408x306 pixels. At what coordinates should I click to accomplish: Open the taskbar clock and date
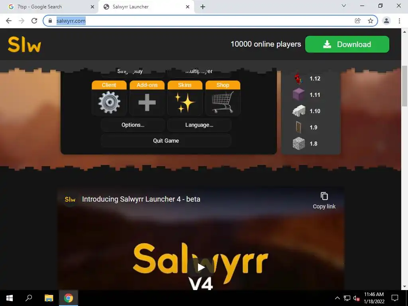374,298
